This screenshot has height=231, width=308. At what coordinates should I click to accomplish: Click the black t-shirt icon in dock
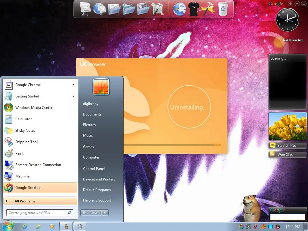point(193,9)
